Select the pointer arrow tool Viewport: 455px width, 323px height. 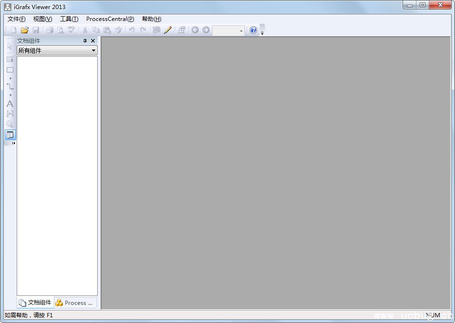tap(10, 46)
